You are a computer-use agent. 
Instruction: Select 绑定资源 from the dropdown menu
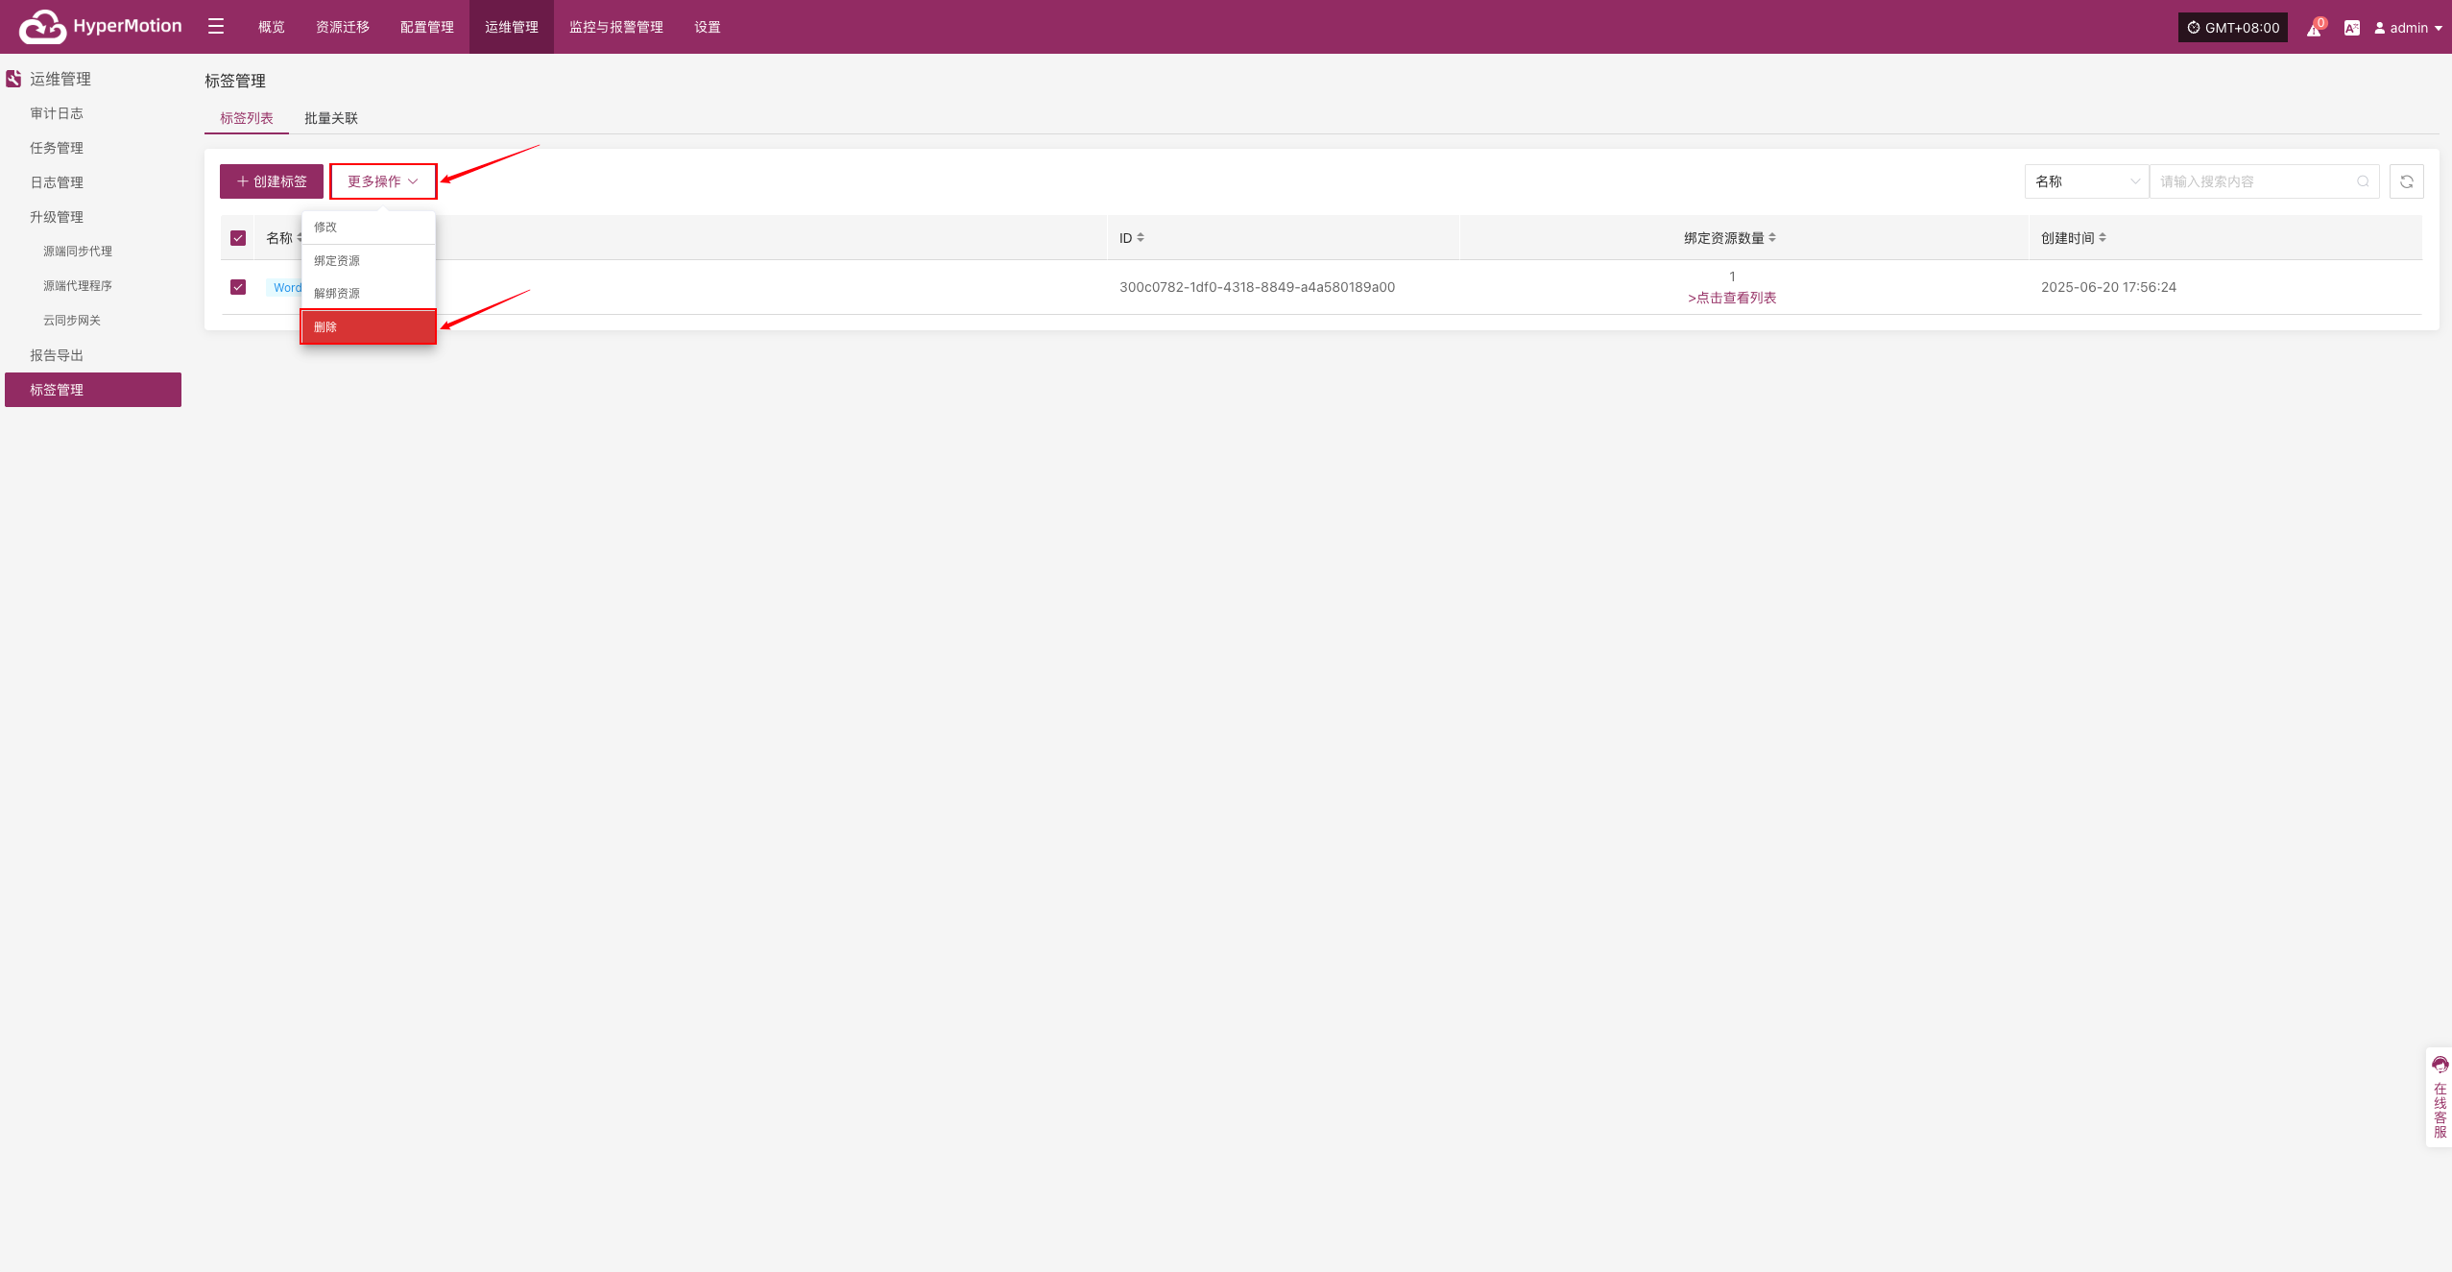[x=369, y=261]
